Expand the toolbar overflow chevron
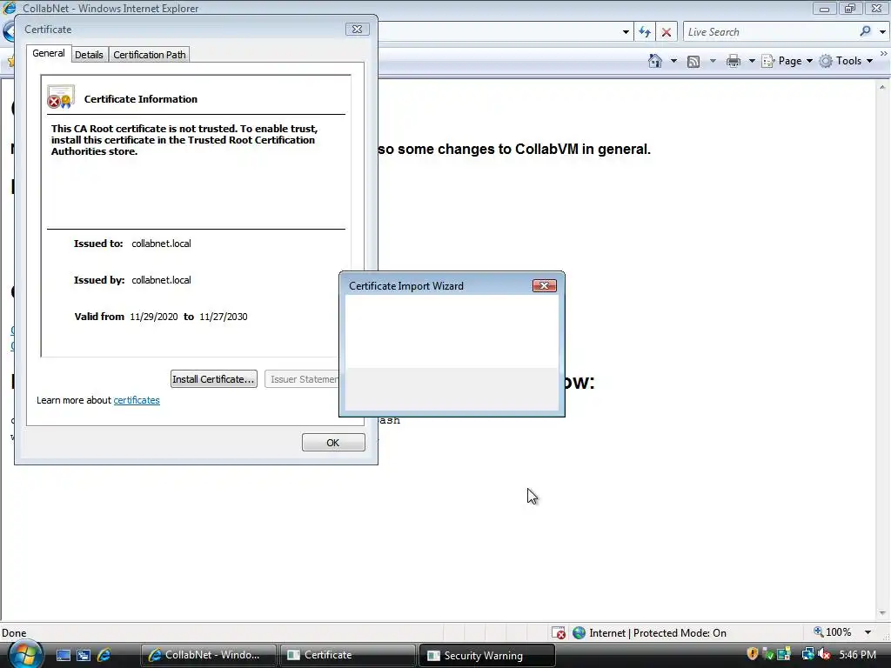This screenshot has height=668, width=891. coord(884,53)
